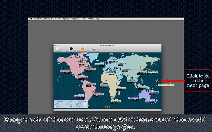
Task: Open the Help menu
Action: tap(98, 19)
